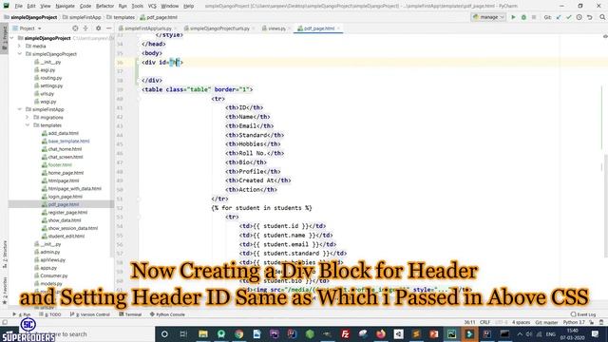The image size is (608, 342).
Task: Breadcrumb: click simpleFirstApp in navigation bar
Action: (x=82, y=17)
